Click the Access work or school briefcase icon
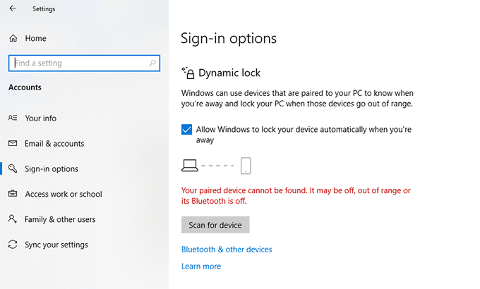 coord(13,195)
